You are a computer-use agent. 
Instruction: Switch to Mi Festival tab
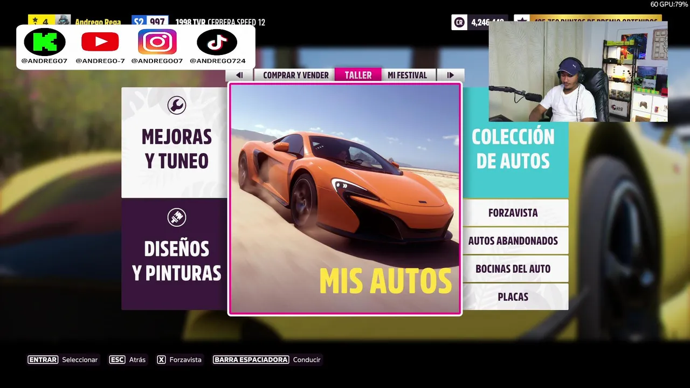(407, 75)
